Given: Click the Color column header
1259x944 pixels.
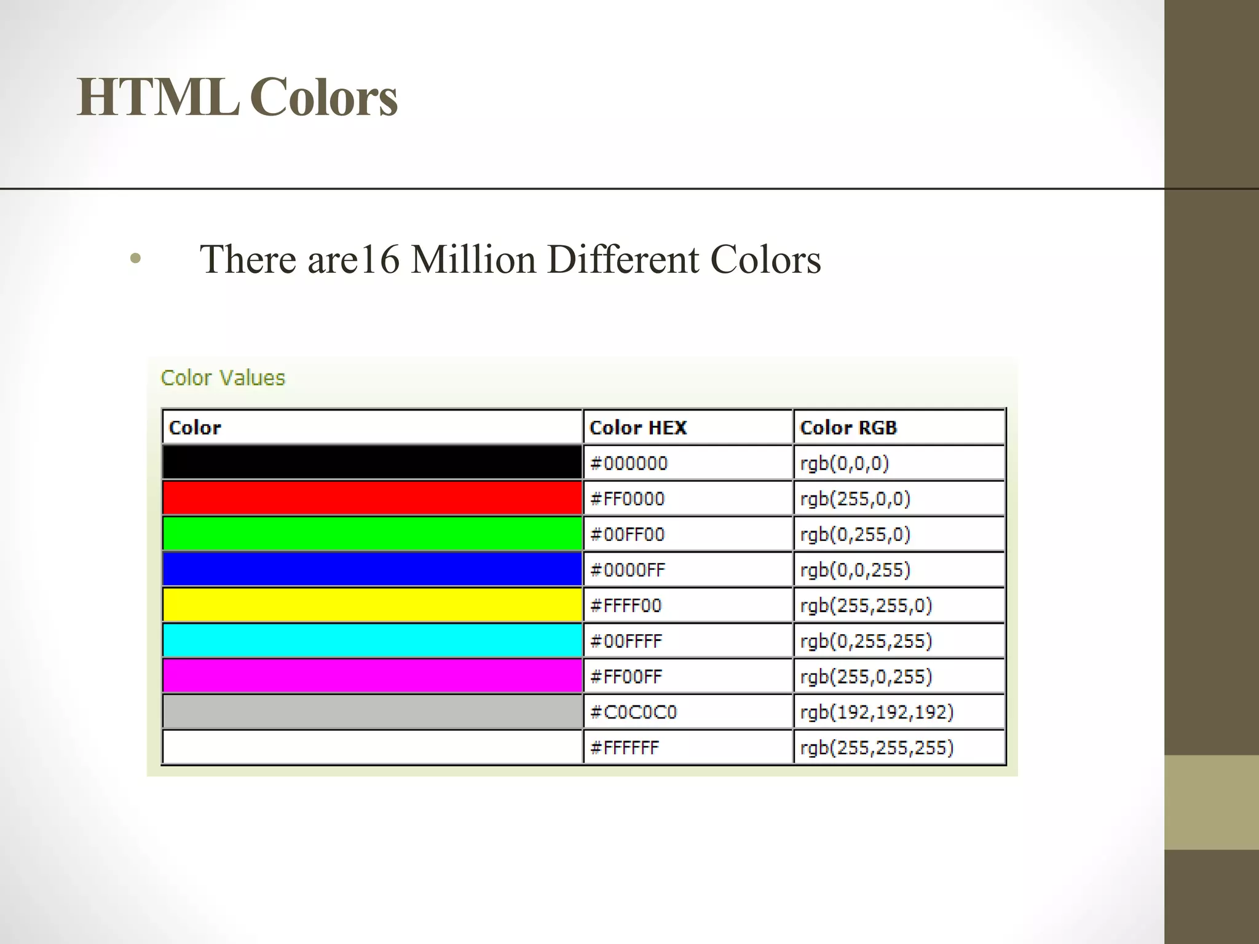Looking at the screenshot, I should point(373,427).
